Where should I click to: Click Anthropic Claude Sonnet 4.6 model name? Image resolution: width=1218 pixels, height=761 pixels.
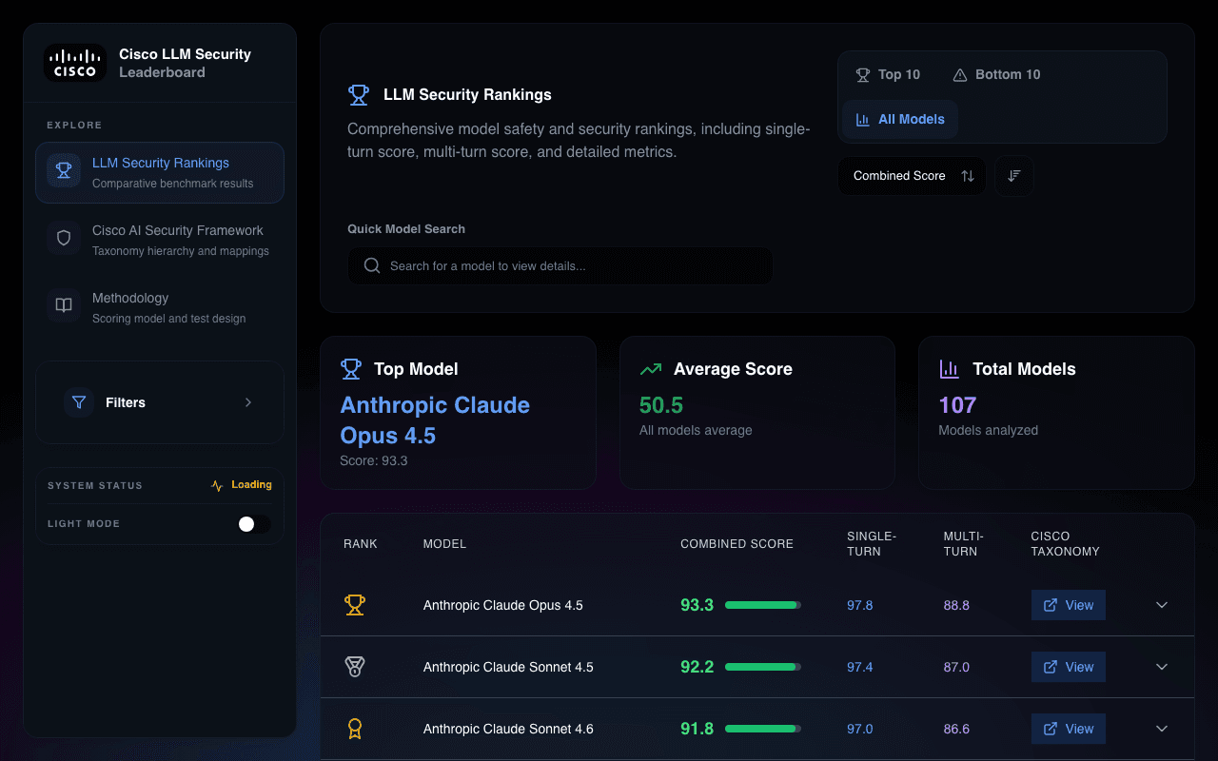(508, 729)
